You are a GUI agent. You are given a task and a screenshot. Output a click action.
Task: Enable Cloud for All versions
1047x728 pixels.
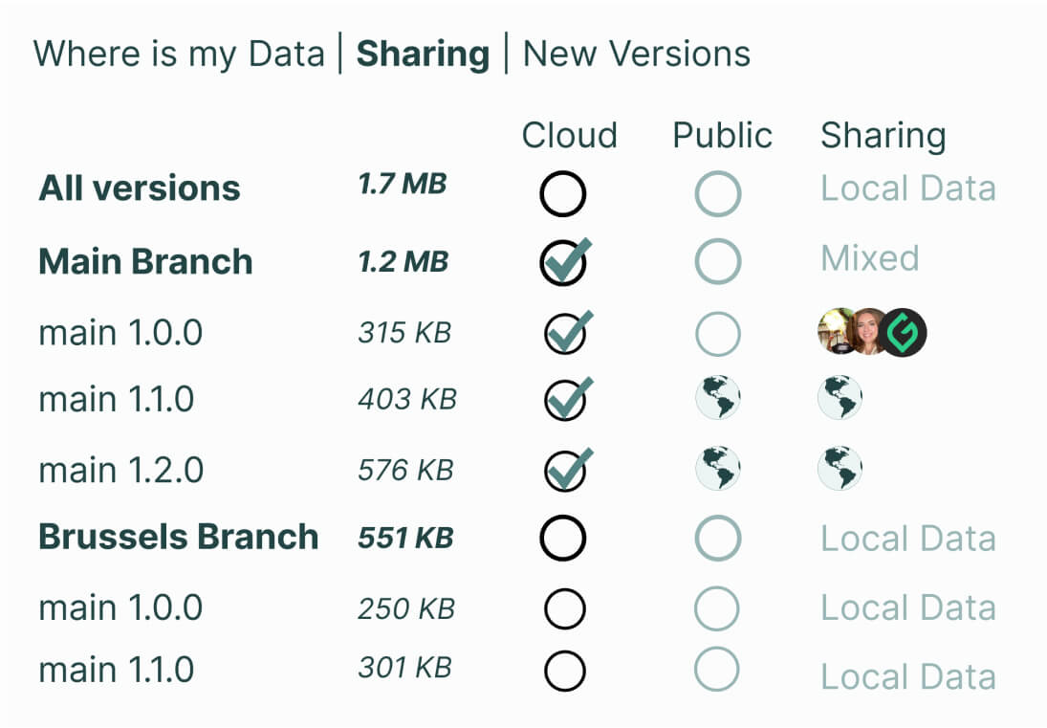563,193
